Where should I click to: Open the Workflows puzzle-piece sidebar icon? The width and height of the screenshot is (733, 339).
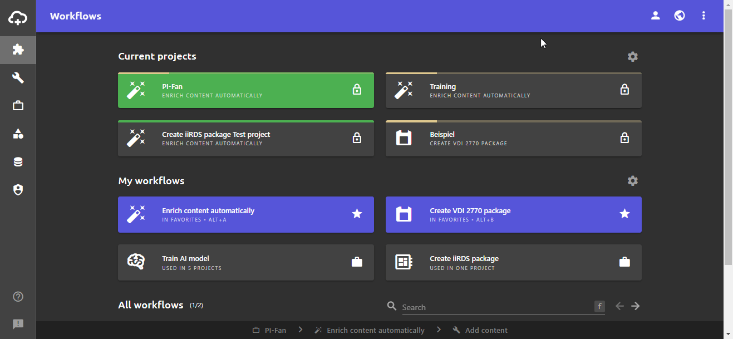pos(18,50)
